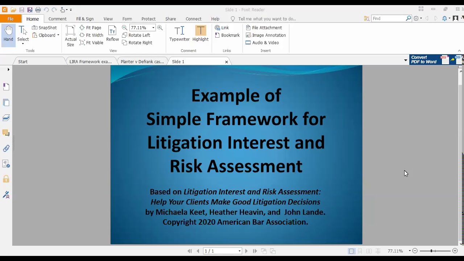Click the Print quick-access icon

click(x=38, y=10)
